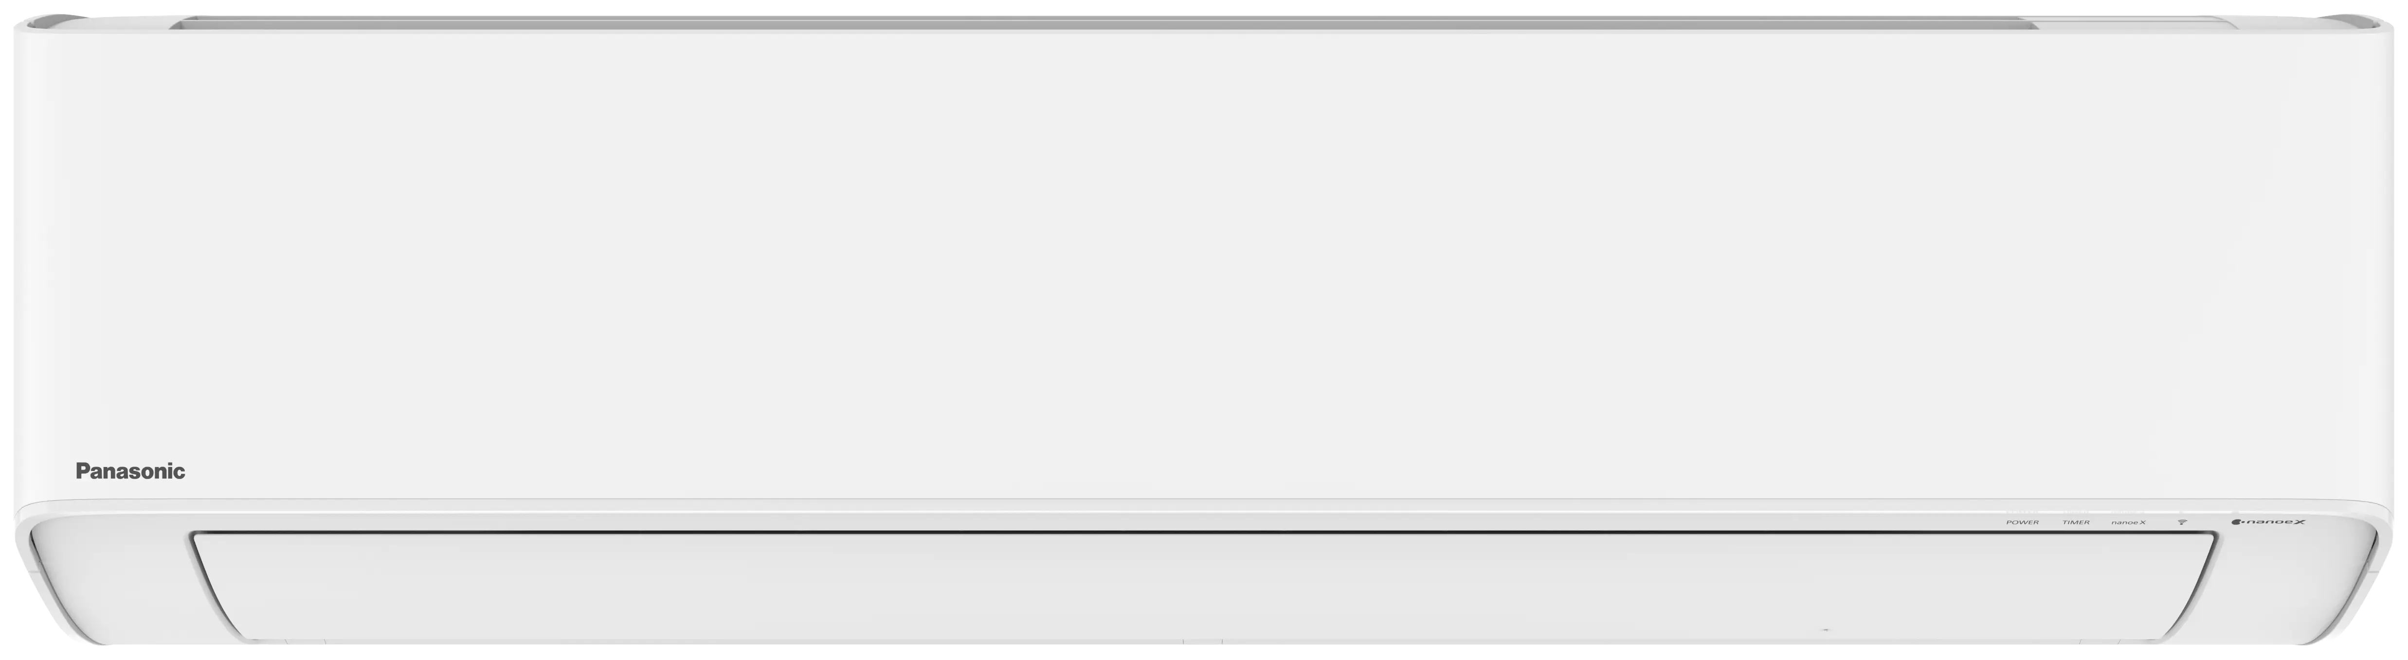Click the bottom center notch of the louver
This screenshot has width=2408, height=660.
point(1203,642)
